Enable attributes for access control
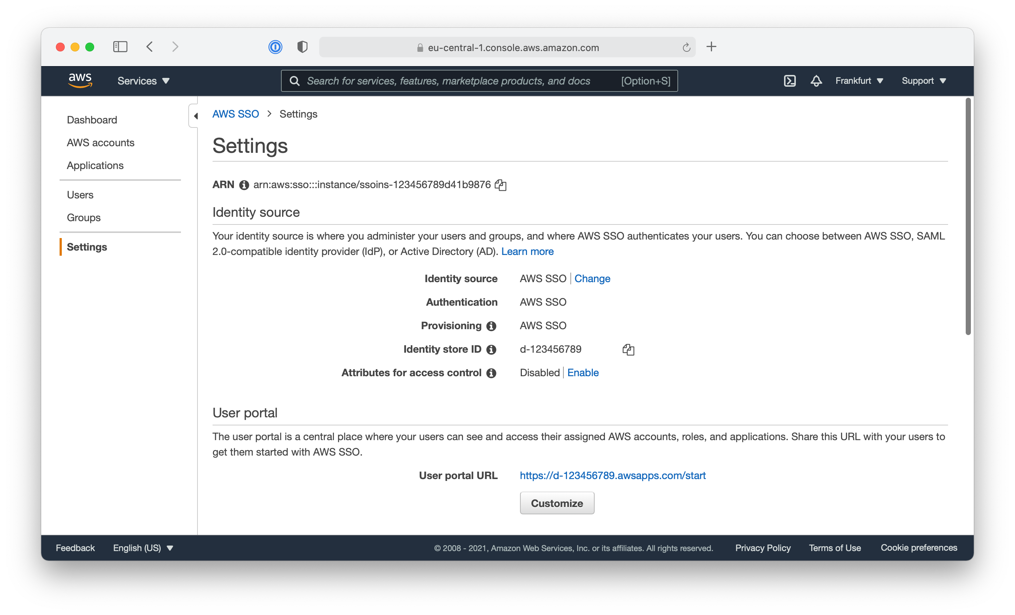1015x615 pixels. pos(583,373)
